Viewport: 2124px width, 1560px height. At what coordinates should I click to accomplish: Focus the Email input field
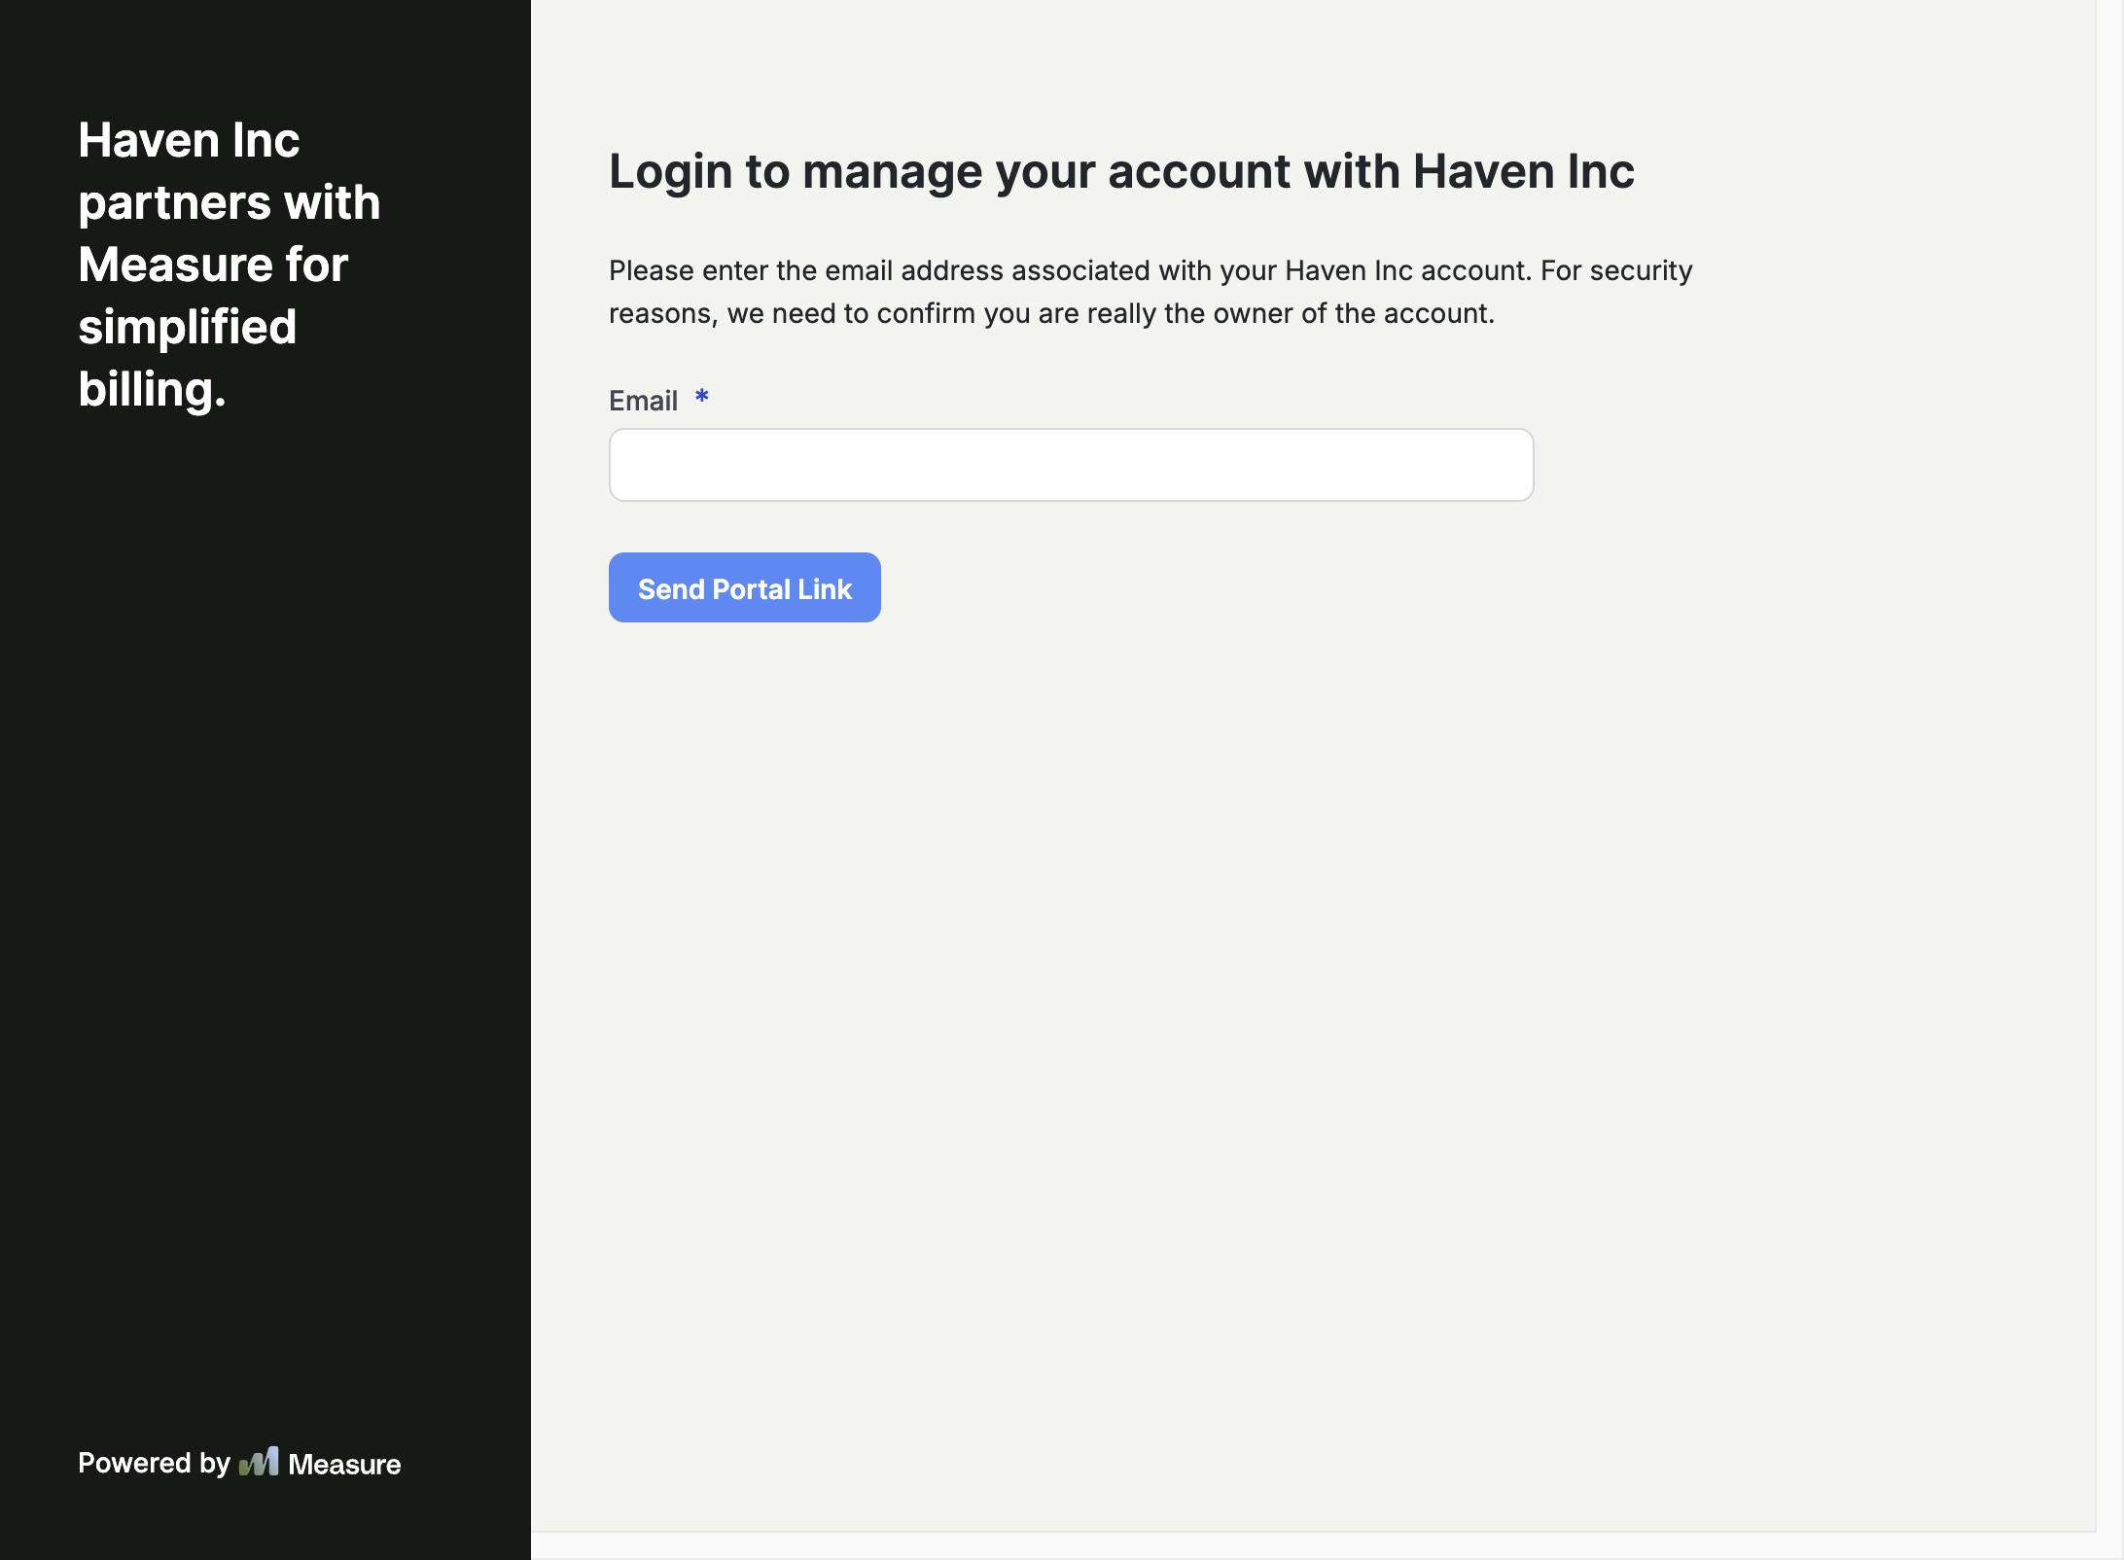[1071, 465]
